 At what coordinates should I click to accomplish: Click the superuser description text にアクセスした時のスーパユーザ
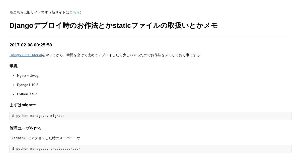pyautogui.click(x=54, y=138)
